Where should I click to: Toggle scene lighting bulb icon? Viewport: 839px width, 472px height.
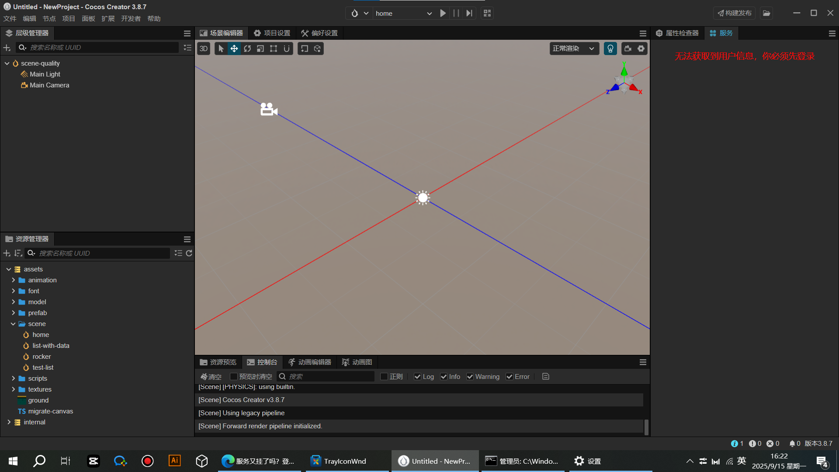(x=610, y=49)
